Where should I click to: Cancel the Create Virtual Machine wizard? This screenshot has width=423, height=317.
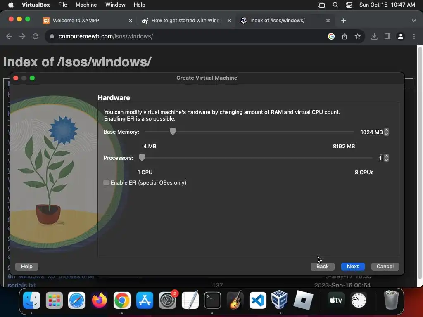click(x=385, y=267)
